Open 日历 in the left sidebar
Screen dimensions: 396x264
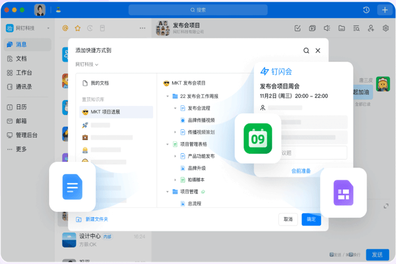(21, 107)
